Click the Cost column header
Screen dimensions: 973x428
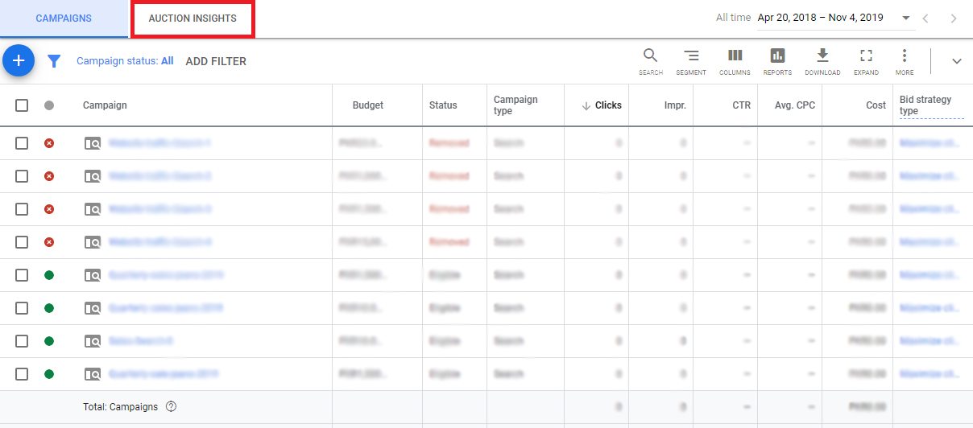876,105
